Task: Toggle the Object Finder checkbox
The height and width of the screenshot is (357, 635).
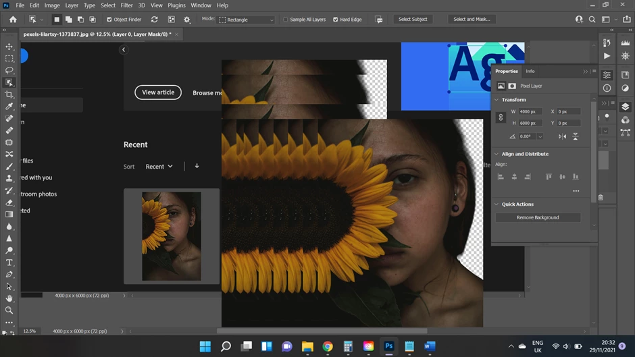Action: [109, 20]
